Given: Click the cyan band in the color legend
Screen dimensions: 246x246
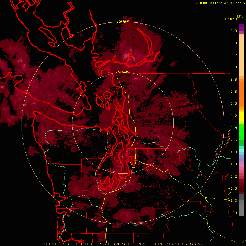Looking at the screenshot, I should (x=241, y=150).
